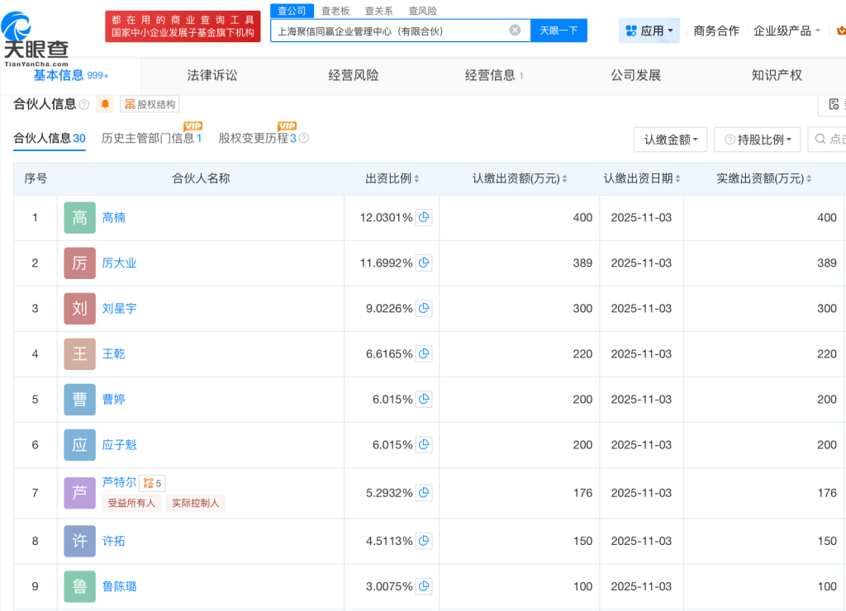
Task: Click the pie chart icon in 王乾's row
Action: point(424,354)
